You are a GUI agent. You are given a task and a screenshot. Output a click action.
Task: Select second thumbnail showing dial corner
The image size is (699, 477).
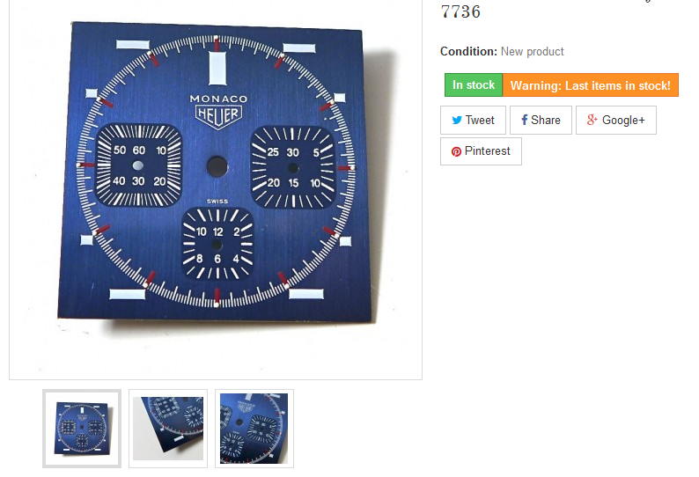[168, 429]
